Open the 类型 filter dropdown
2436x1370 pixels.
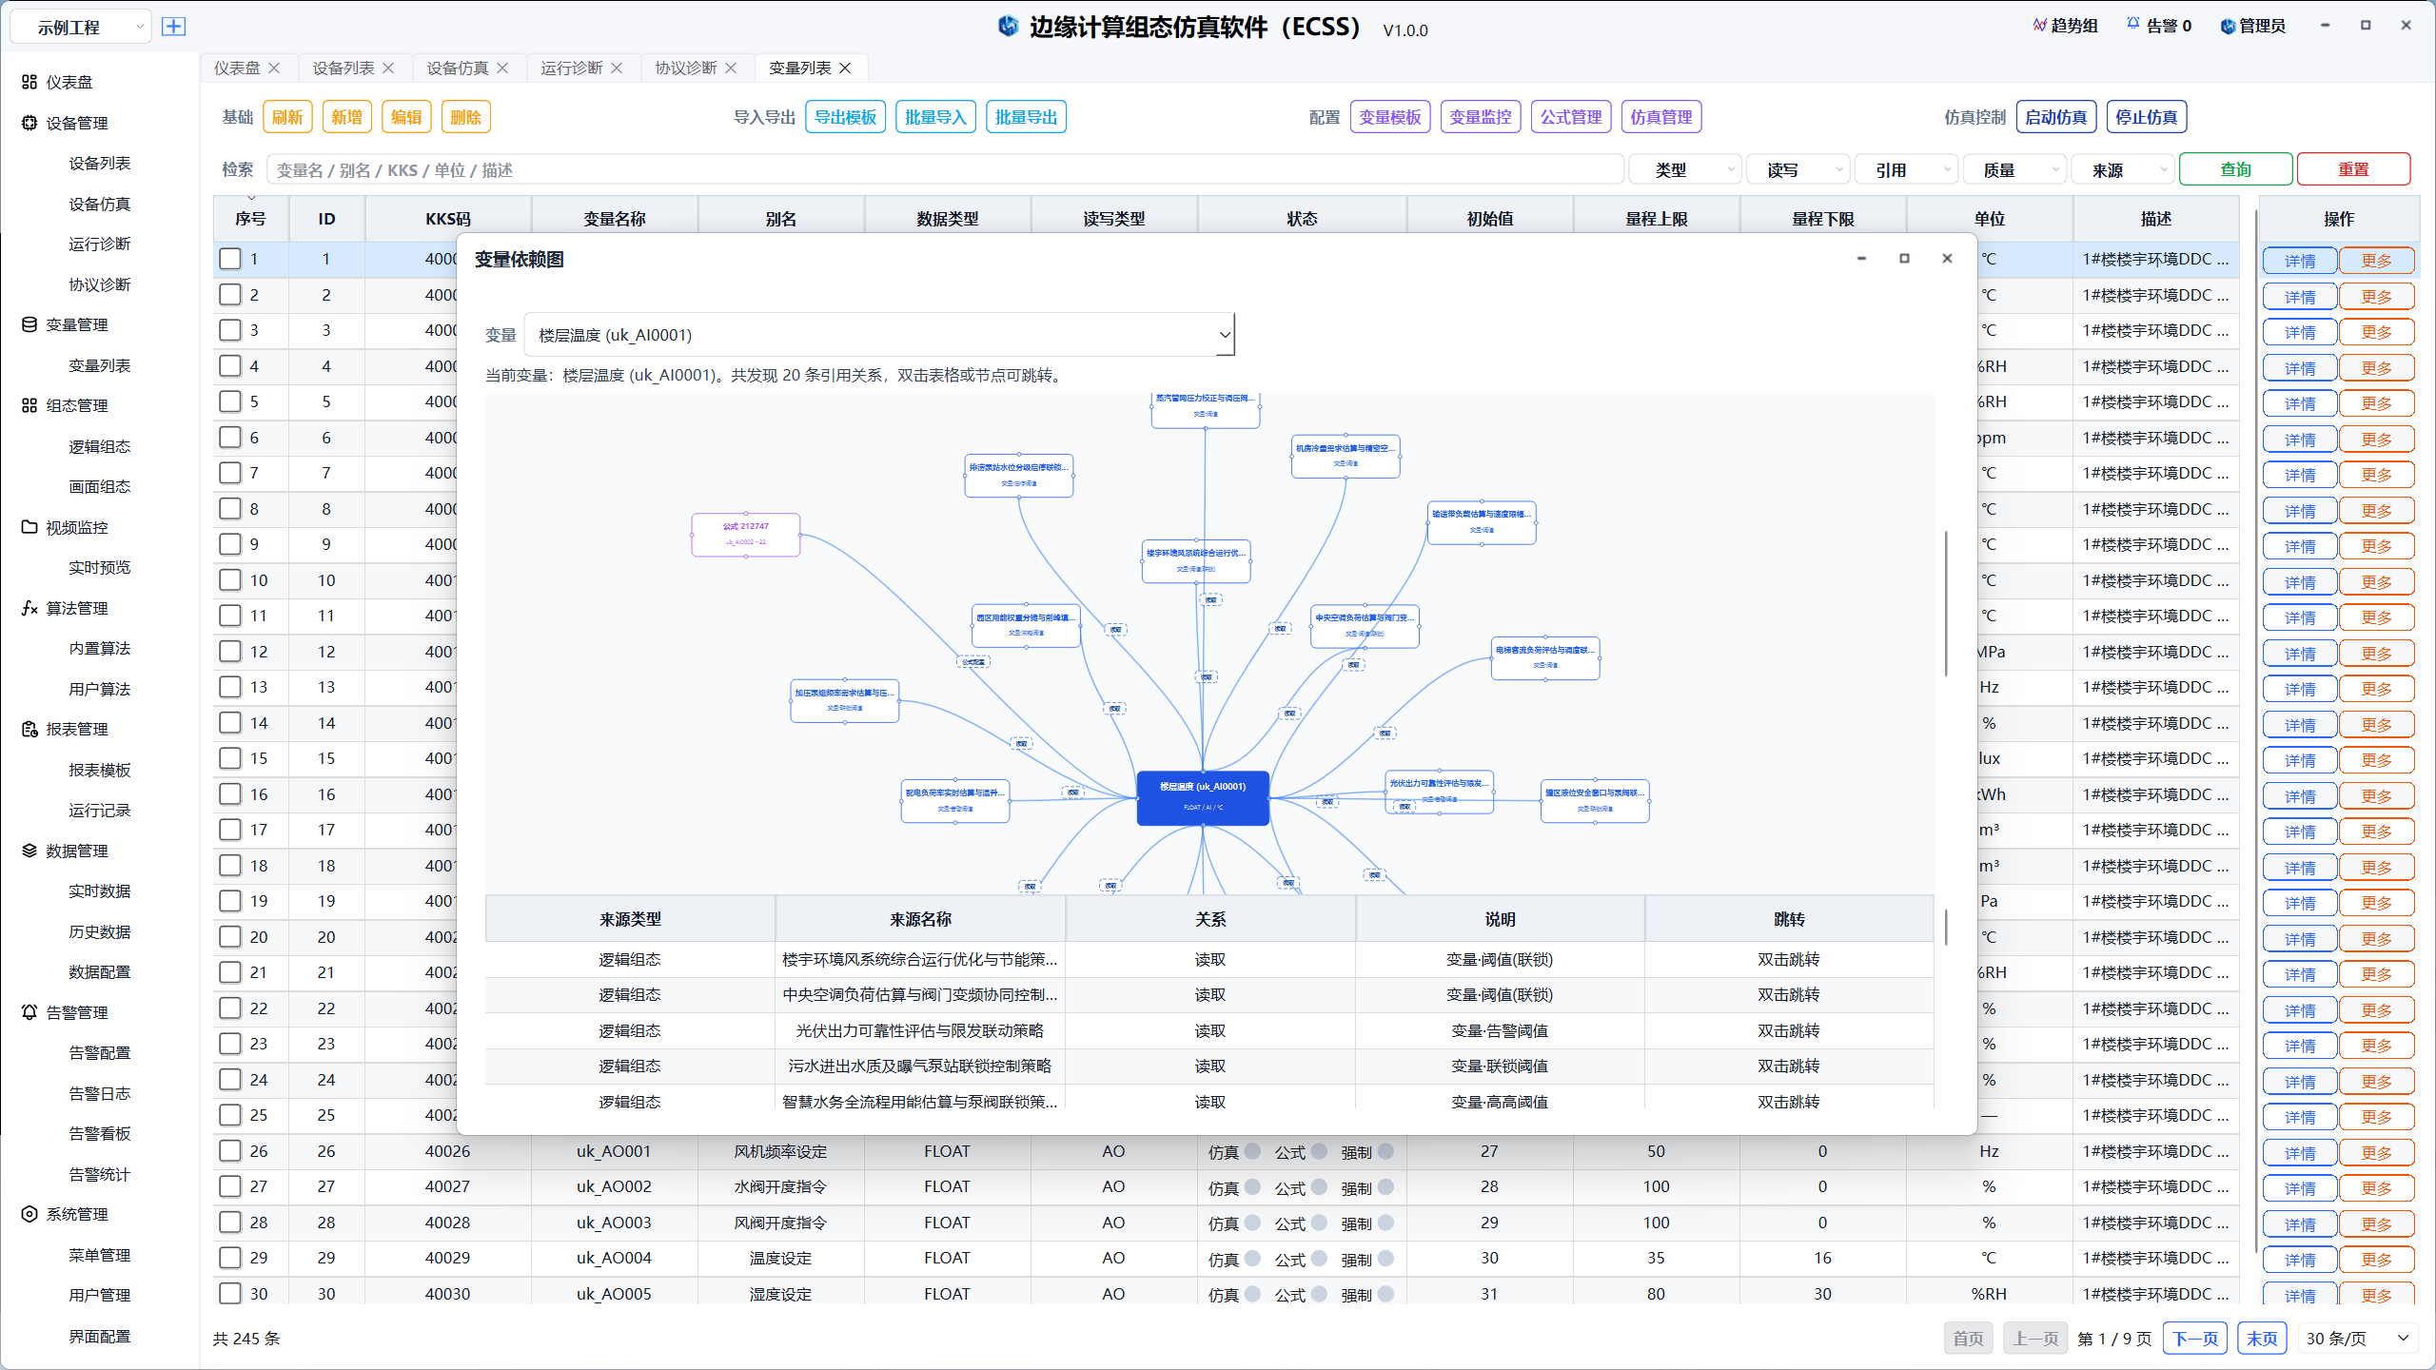(x=1685, y=169)
